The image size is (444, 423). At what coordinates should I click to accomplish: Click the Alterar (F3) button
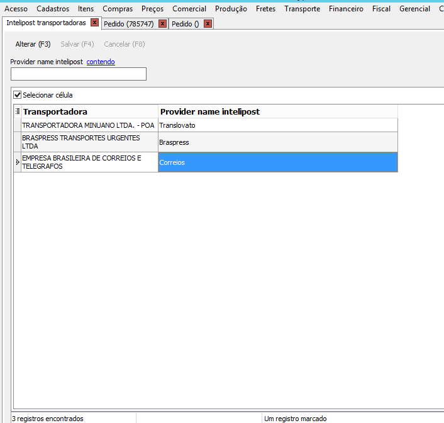pos(33,44)
